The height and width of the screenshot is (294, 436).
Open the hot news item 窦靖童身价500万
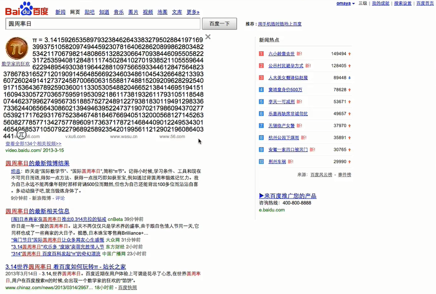[x=285, y=89]
